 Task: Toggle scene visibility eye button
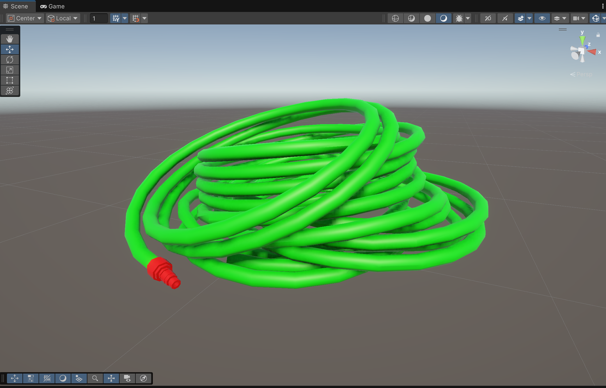tap(542, 18)
